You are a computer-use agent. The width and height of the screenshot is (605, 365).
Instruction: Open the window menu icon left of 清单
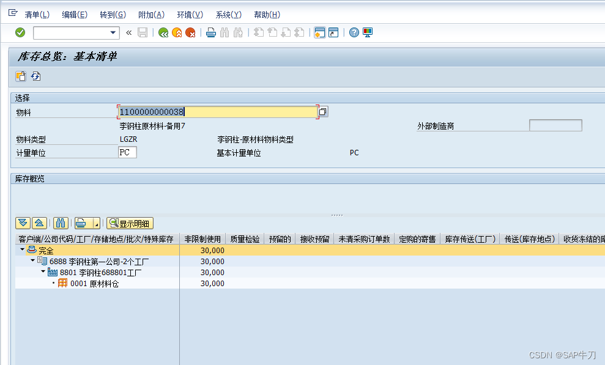[13, 13]
